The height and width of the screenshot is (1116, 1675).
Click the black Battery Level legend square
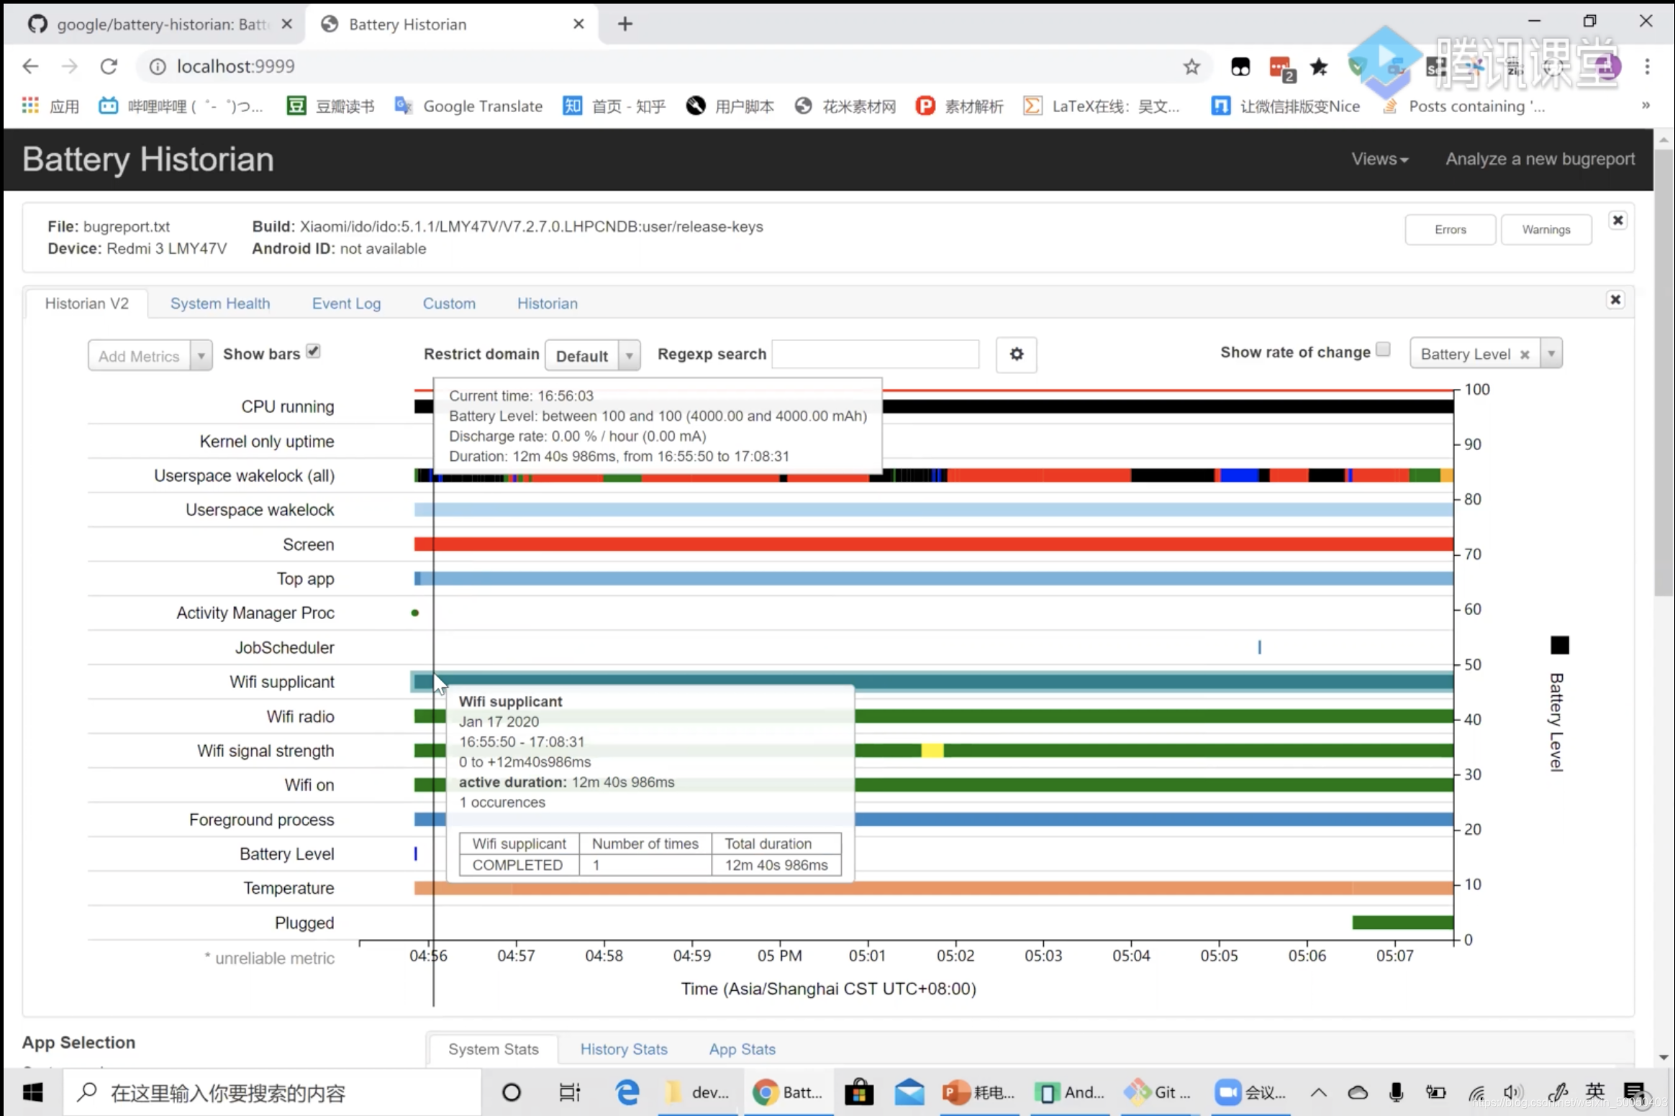pos(1559,645)
